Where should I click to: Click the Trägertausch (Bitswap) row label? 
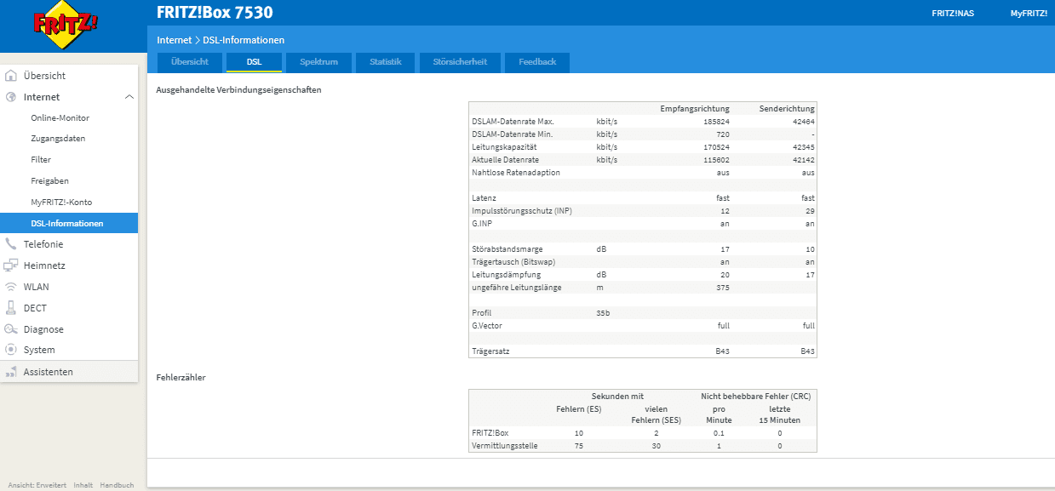coord(513,262)
